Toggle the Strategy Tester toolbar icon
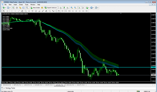Image resolution: width=157 pixels, height=92 pixels. (x=27, y=8)
